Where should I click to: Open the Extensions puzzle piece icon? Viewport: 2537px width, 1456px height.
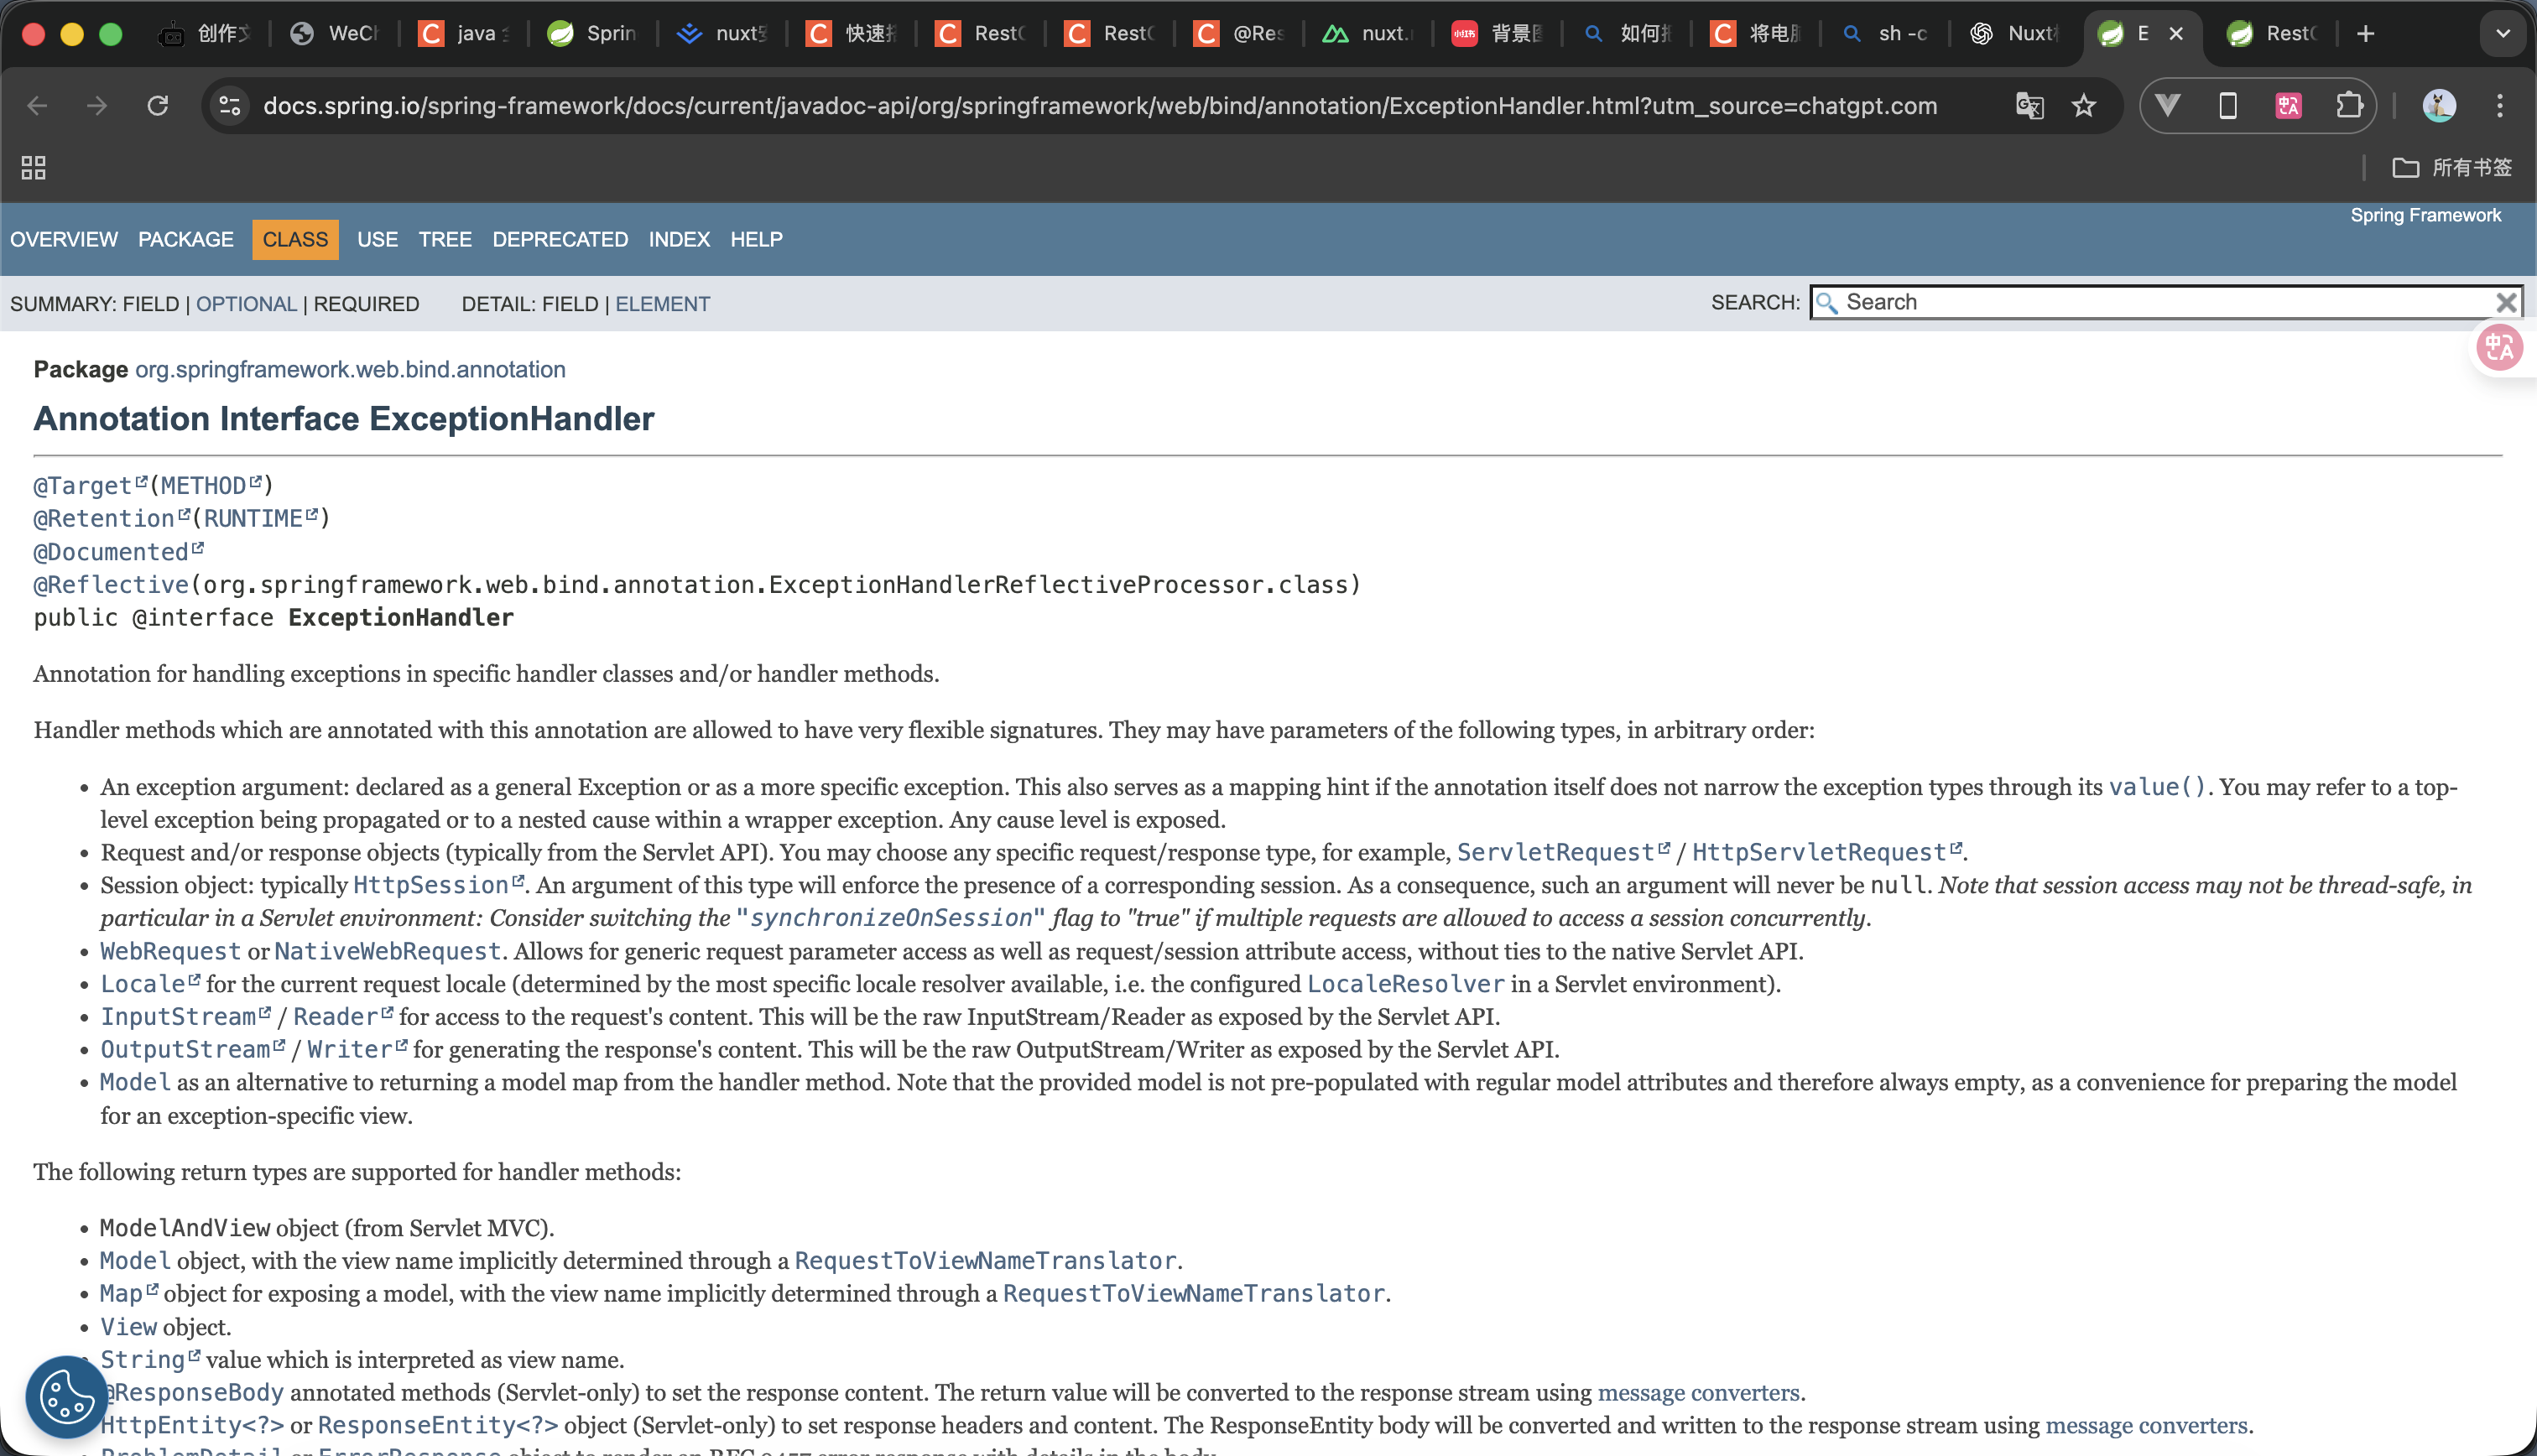pyautogui.click(x=2349, y=106)
